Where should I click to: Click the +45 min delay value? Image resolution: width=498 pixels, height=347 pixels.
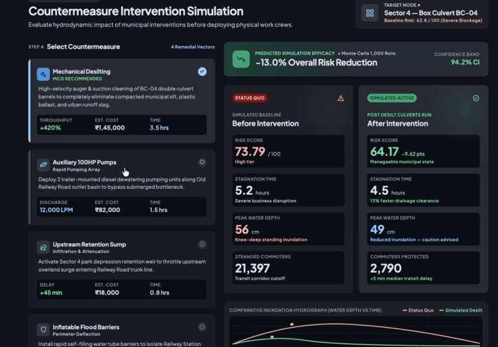click(51, 293)
